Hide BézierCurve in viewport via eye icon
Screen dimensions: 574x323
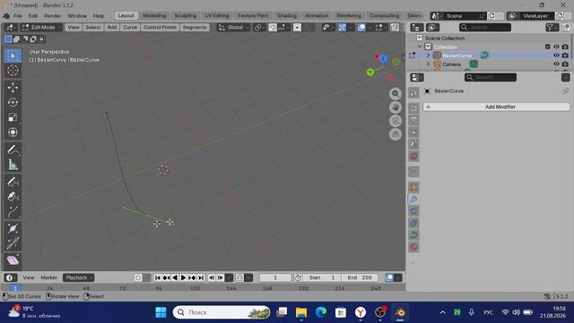click(x=556, y=56)
